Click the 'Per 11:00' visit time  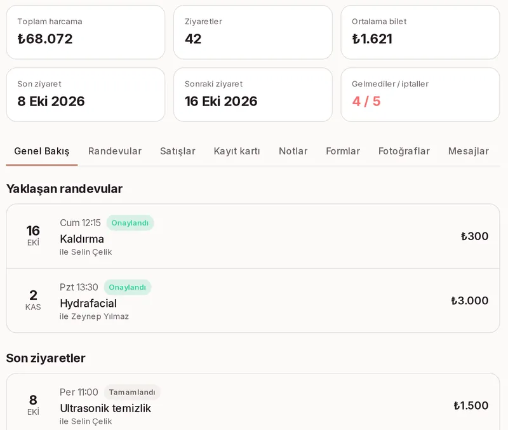tap(79, 392)
